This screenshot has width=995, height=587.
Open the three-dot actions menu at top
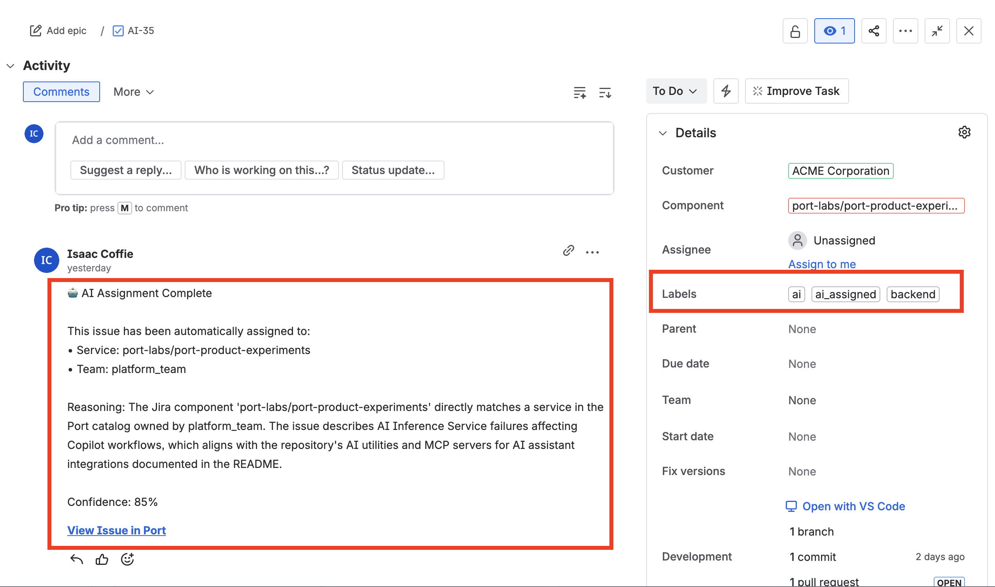coord(905,31)
